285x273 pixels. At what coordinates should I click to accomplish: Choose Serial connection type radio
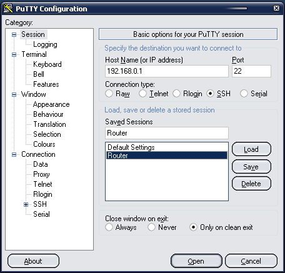[244, 94]
